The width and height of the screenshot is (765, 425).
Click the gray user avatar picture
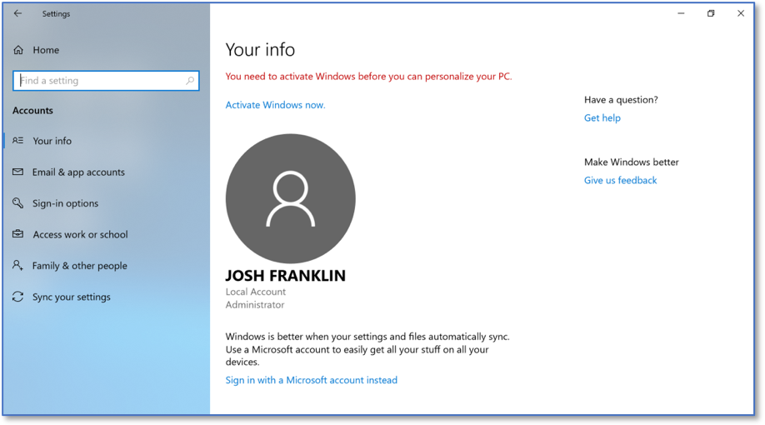click(290, 198)
